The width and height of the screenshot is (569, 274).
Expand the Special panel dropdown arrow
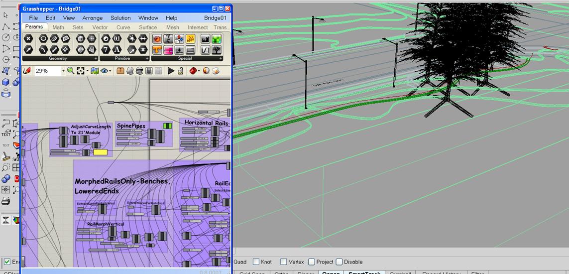221,58
